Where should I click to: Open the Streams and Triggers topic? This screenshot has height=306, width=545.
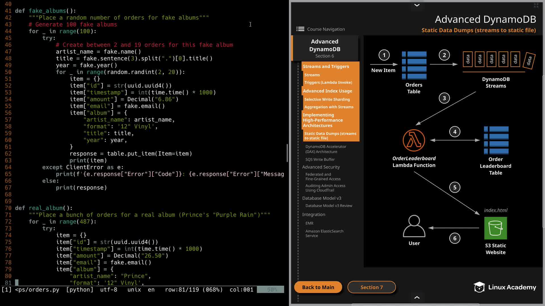[x=326, y=66]
